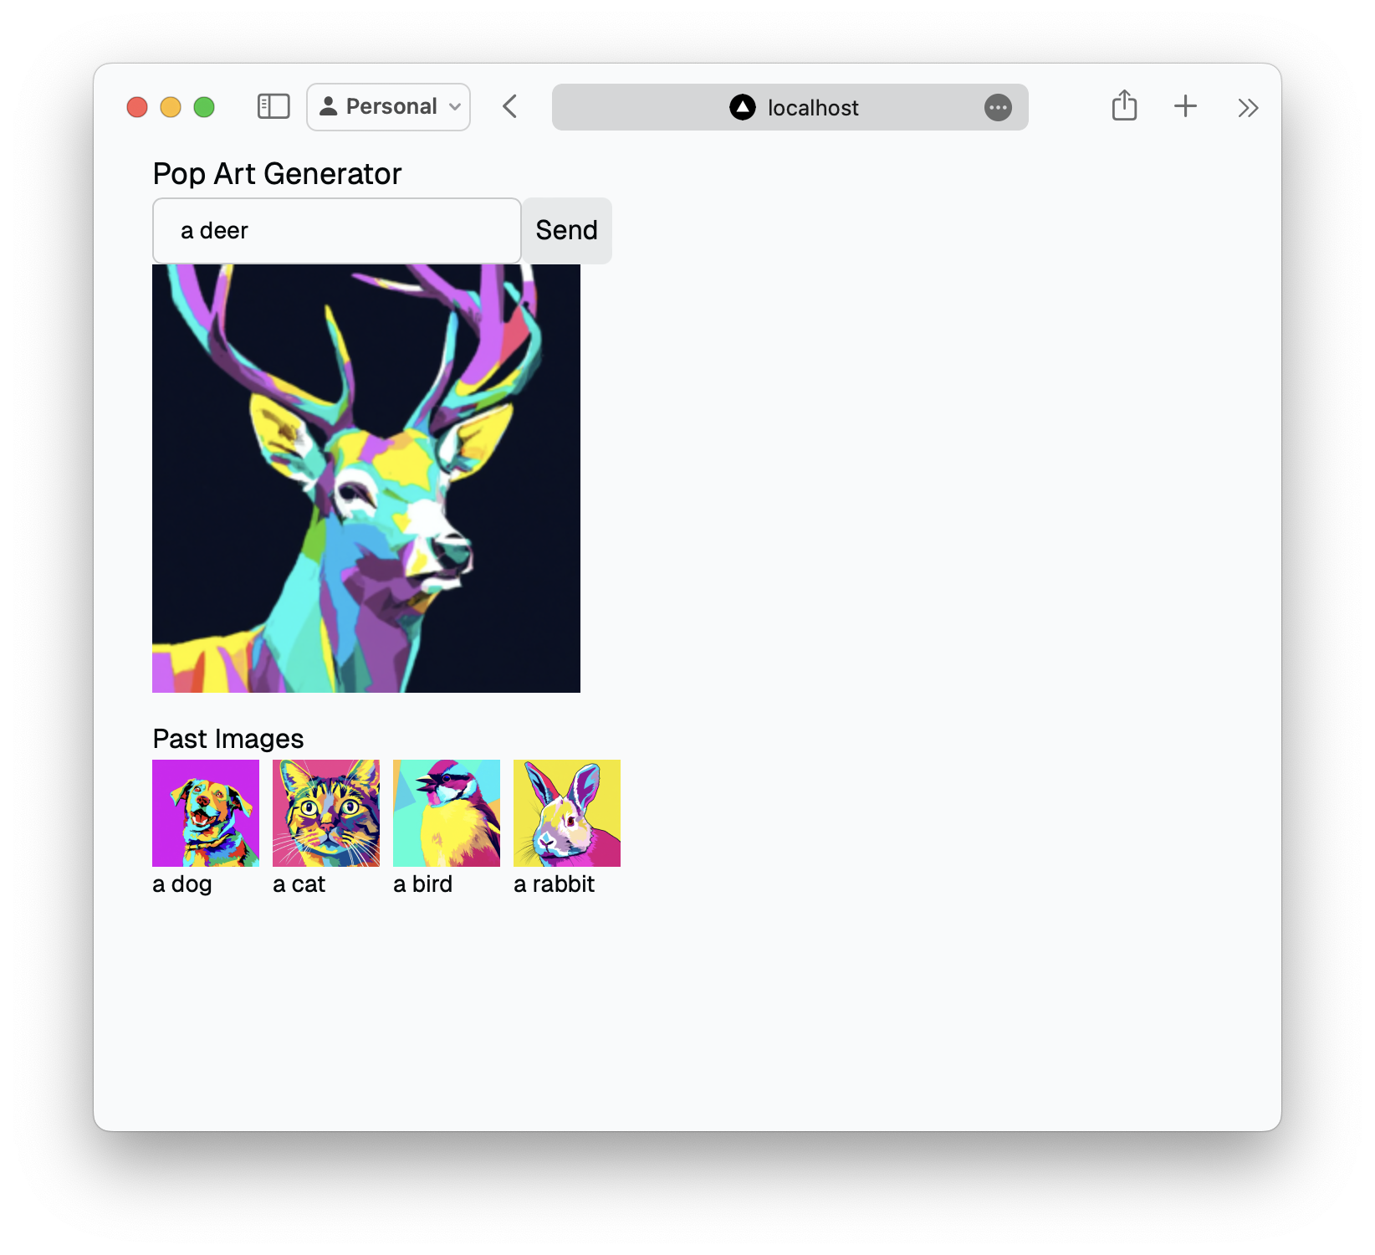Open a new tab with the plus icon
The width and height of the screenshot is (1375, 1255).
1185,107
